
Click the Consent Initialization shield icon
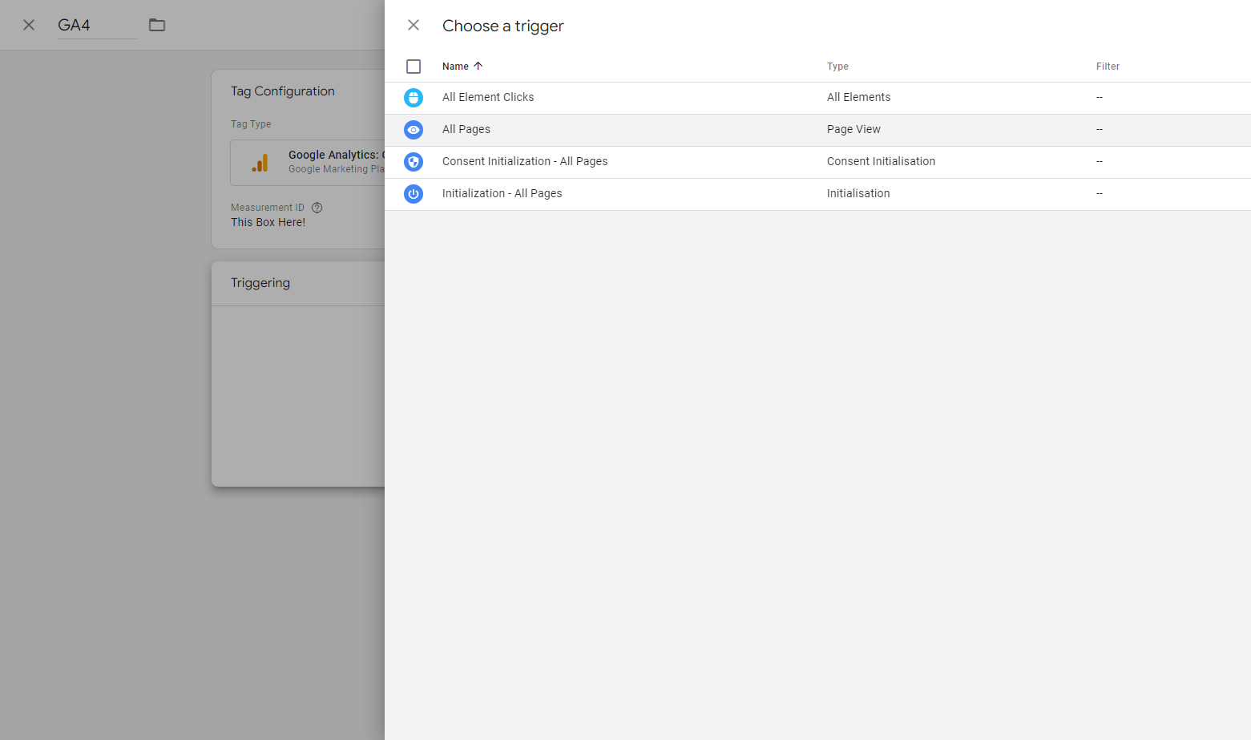414,162
